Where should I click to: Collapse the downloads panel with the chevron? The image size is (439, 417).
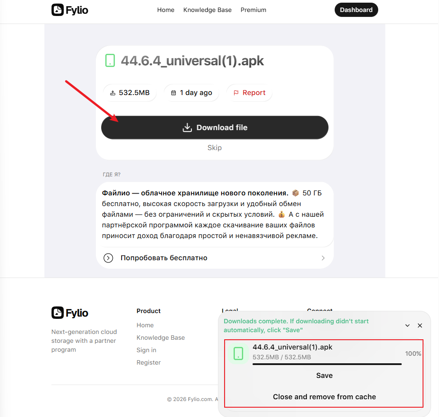click(x=407, y=326)
